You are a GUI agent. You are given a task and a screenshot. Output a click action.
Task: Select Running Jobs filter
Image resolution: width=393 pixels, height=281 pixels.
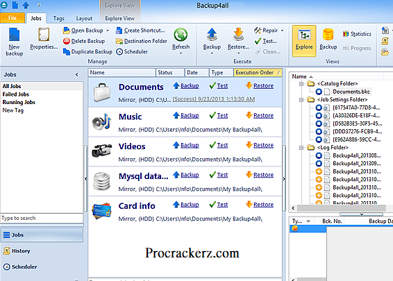click(19, 102)
